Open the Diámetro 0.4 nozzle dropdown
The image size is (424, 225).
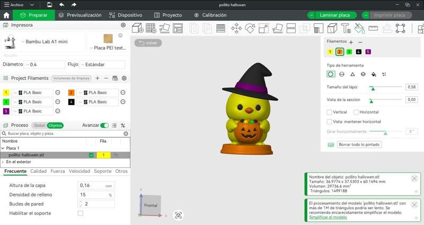[45, 64]
